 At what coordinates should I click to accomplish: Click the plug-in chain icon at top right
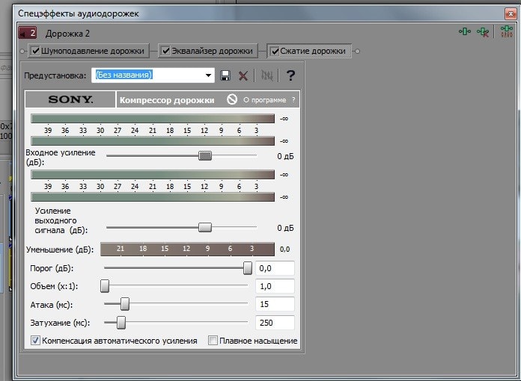[465, 32]
